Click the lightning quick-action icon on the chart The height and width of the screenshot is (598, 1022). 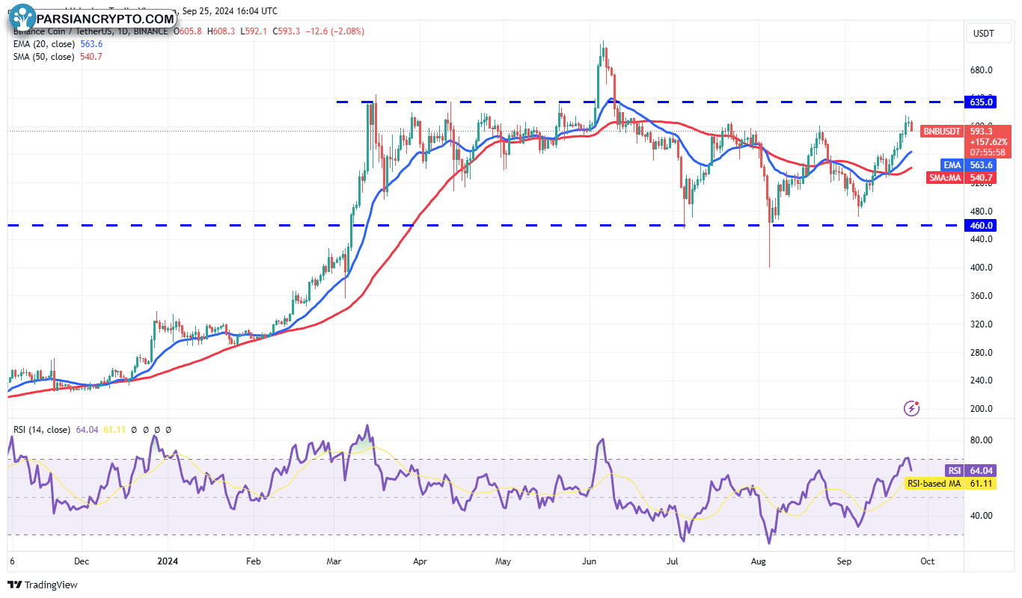coord(912,408)
